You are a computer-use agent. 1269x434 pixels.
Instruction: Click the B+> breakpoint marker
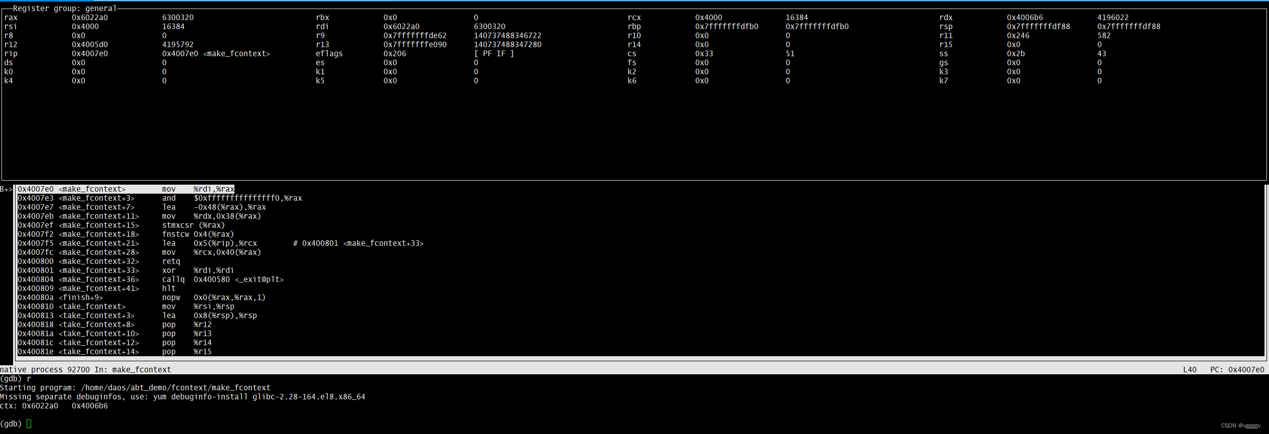(x=6, y=189)
